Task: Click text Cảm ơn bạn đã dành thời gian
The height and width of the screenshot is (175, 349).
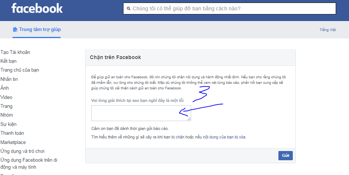Action: (130, 128)
